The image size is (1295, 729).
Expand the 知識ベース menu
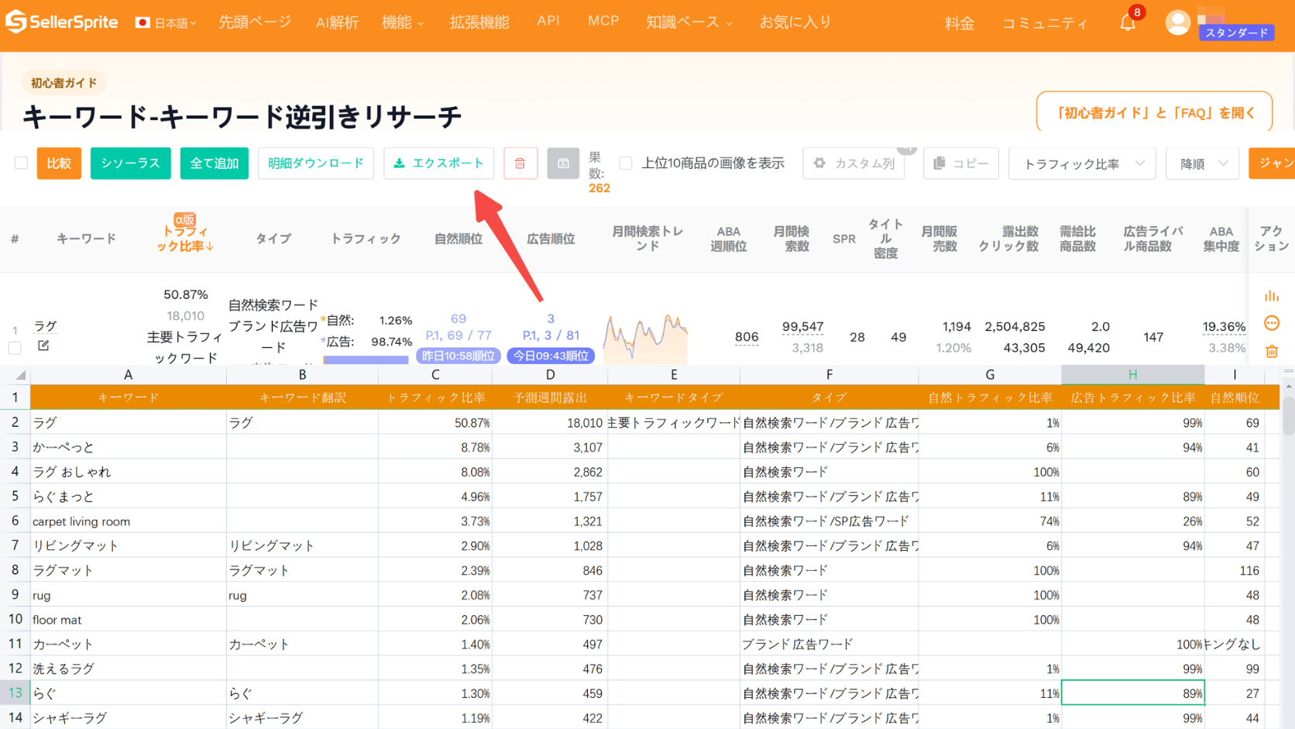pyautogui.click(x=689, y=22)
